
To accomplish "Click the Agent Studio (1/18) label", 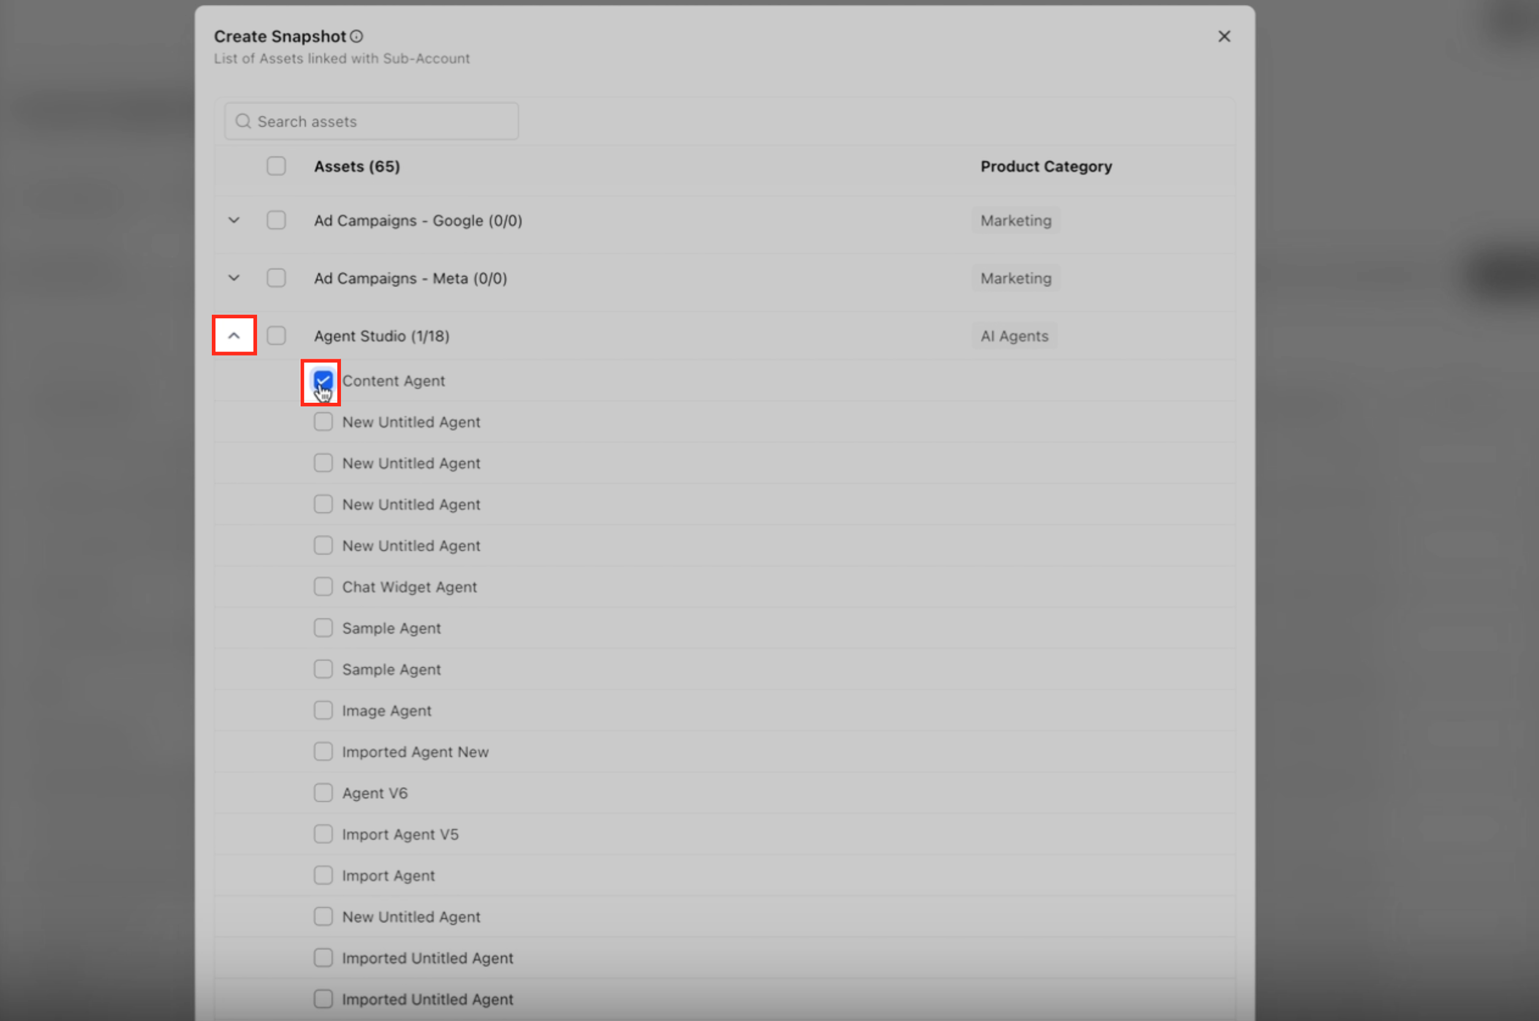I will (381, 336).
